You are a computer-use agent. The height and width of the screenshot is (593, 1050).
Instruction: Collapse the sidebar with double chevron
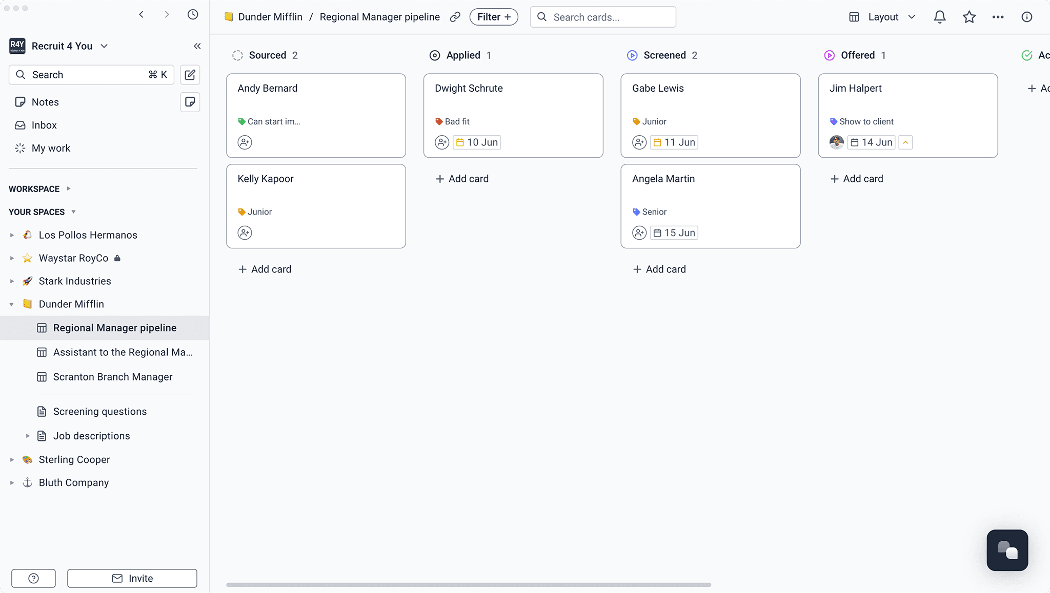197,46
